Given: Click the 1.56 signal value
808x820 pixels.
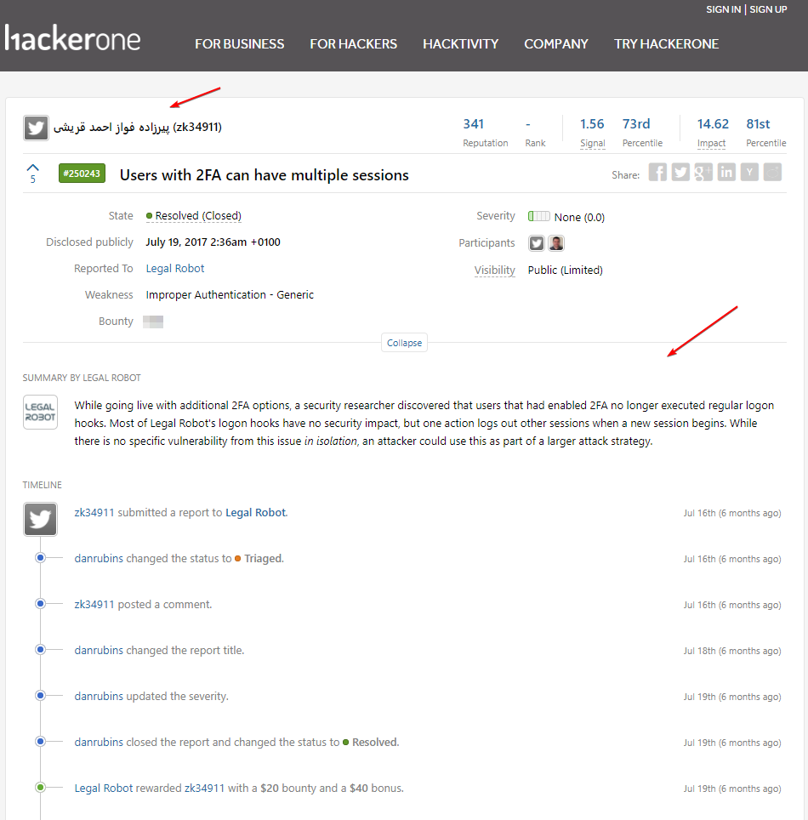Looking at the screenshot, I should pyautogui.click(x=592, y=124).
